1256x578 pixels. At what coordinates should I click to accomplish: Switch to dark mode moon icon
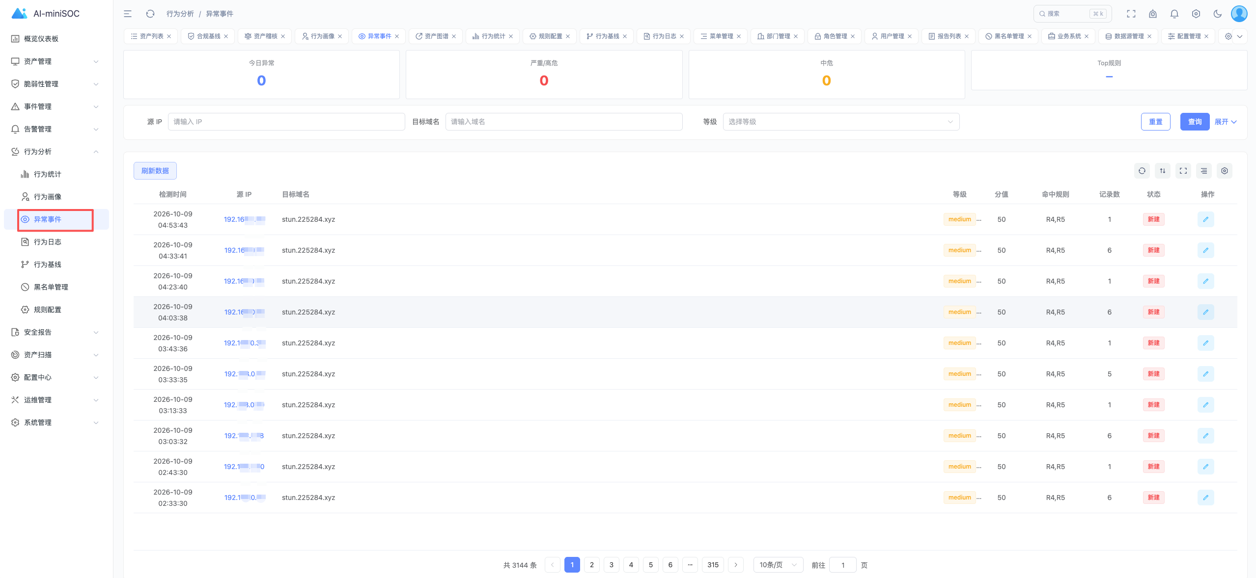(x=1218, y=14)
